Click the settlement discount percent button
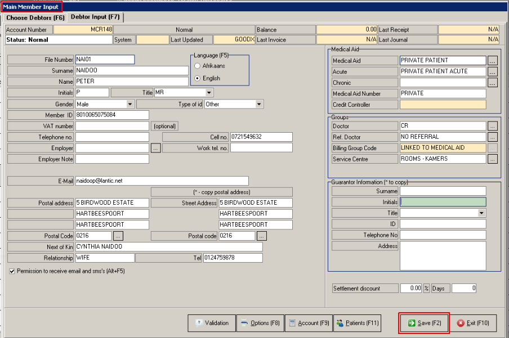 (x=426, y=289)
